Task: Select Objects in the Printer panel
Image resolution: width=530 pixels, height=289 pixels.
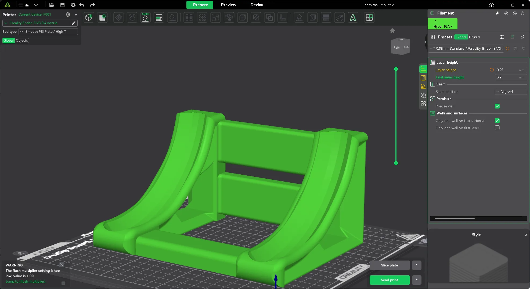Action: pyautogui.click(x=22, y=41)
